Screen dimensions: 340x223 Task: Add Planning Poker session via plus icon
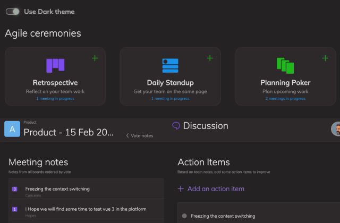tap(325, 58)
